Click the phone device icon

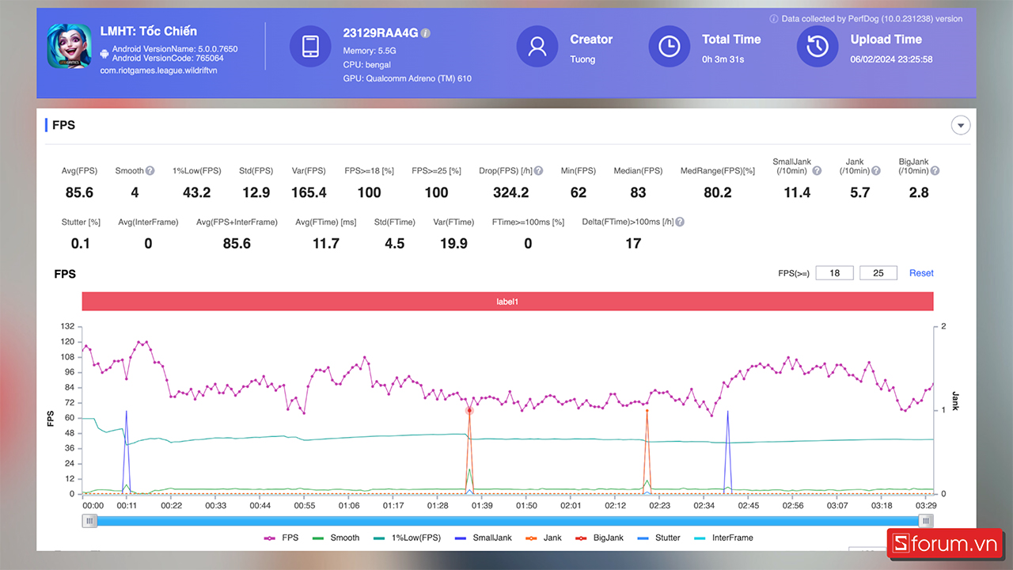311,46
